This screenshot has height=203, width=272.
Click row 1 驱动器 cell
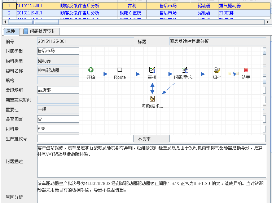click(204, 6)
